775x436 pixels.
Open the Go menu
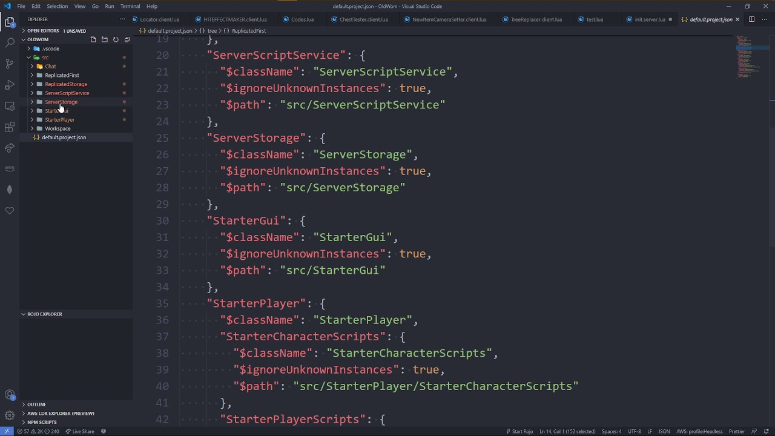click(x=95, y=6)
